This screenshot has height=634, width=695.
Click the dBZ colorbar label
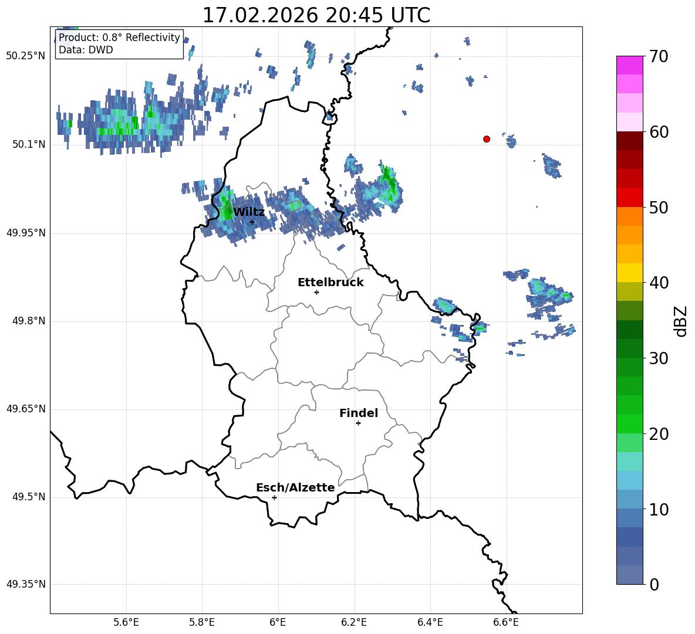pyautogui.click(x=680, y=321)
